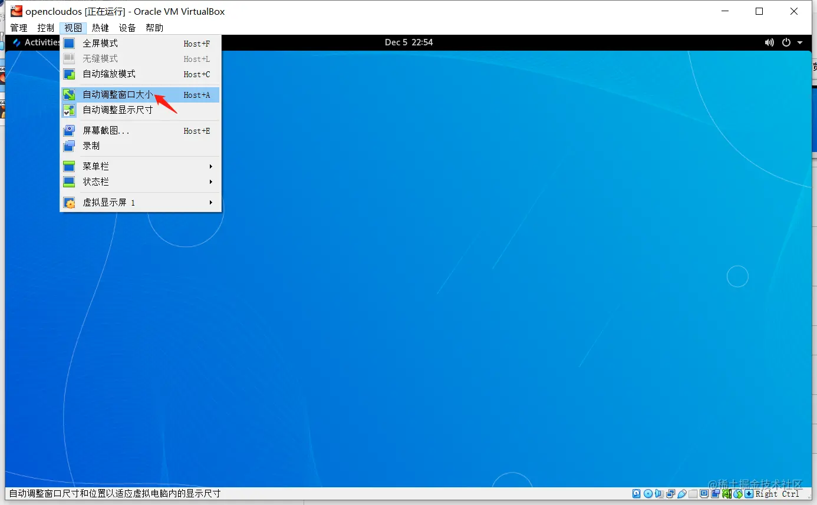This screenshot has height=505, width=817.
Task: Choose the 无缝模式 seamless mode entry
Action: coord(140,58)
